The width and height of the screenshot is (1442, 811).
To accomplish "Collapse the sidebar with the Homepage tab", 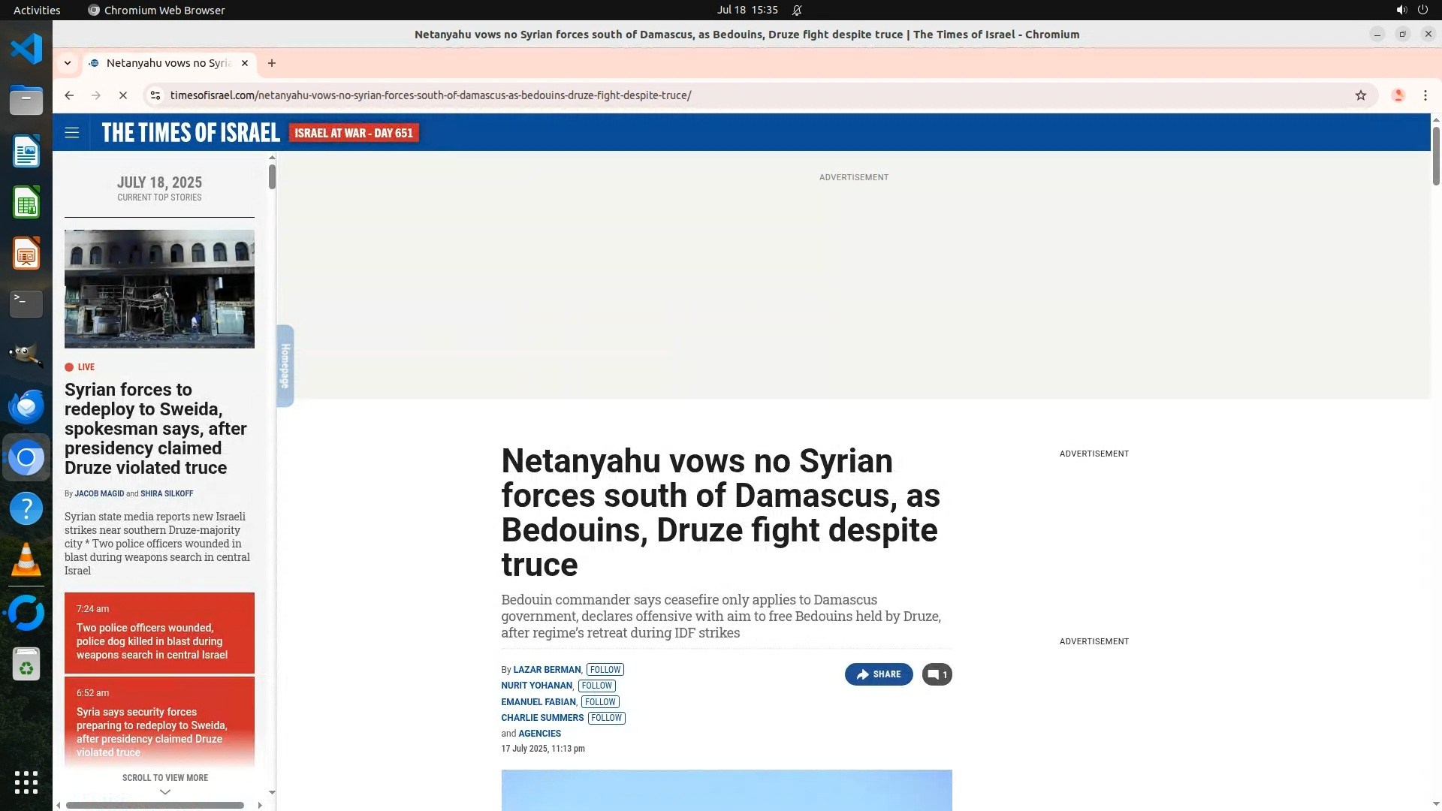I will click(285, 366).
